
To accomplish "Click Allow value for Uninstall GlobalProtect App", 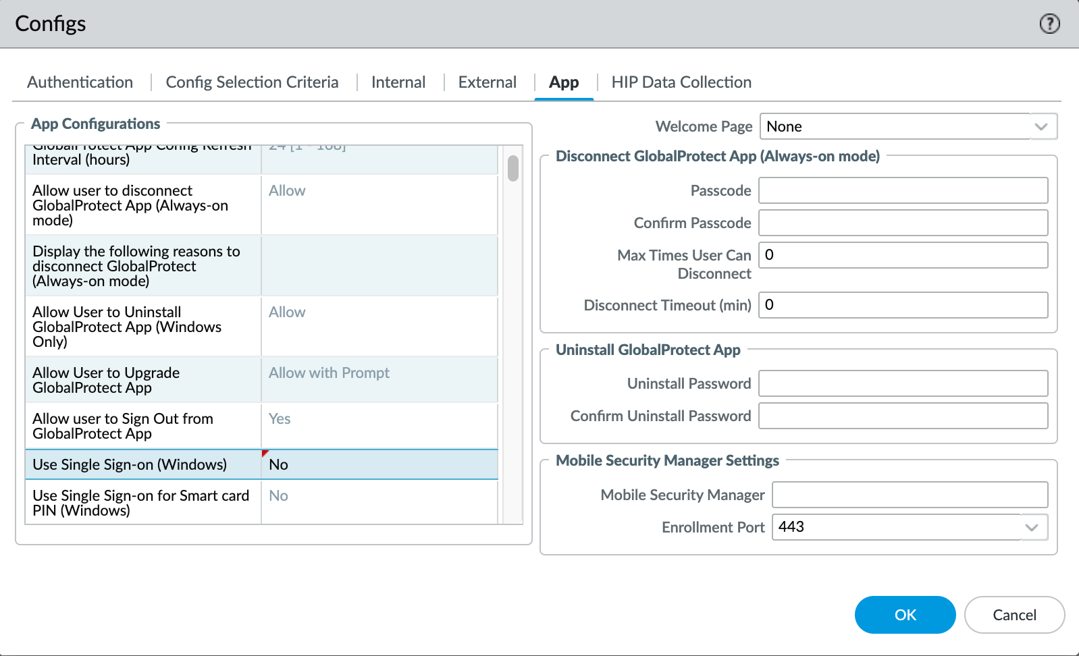I will click(x=379, y=326).
